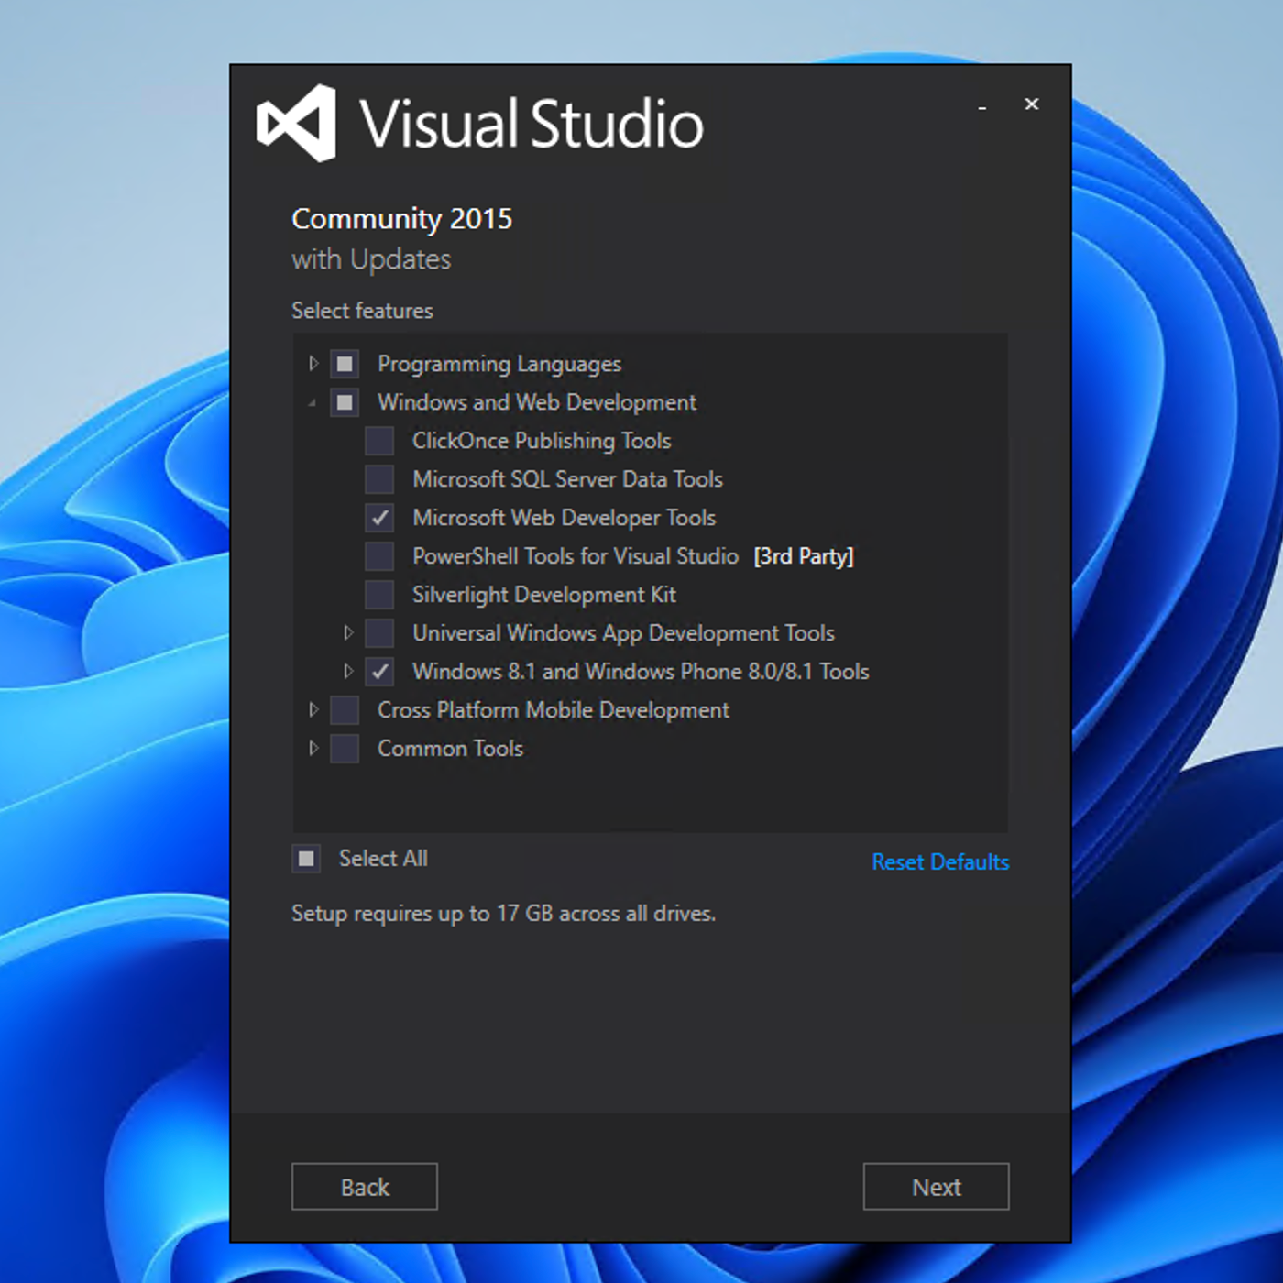This screenshot has width=1283, height=1283.
Task: Expand Cross Platform Mobile Development node
Action: click(313, 710)
